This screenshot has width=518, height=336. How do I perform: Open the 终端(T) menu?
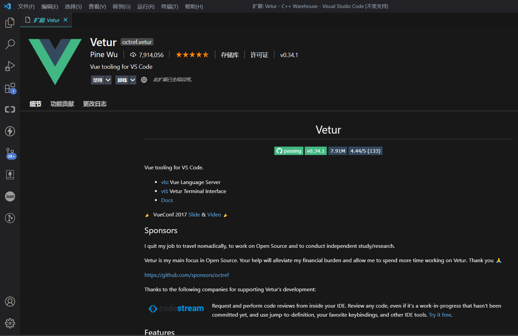pos(170,6)
